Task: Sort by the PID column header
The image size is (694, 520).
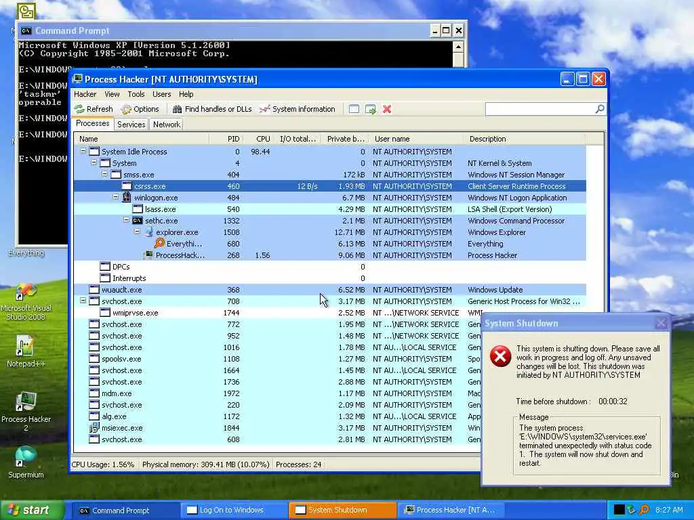Action: pyautogui.click(x=226, y=139)
